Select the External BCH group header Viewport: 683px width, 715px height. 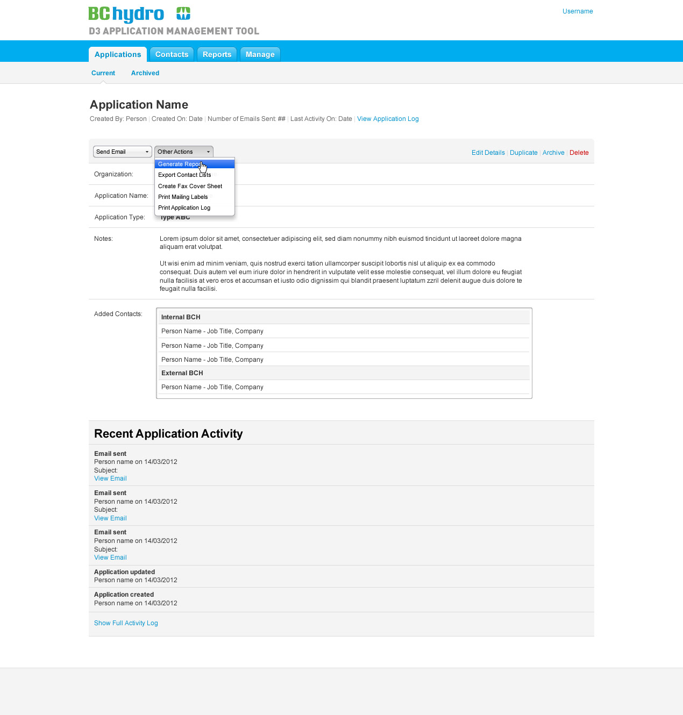click(x=344, y=373)
